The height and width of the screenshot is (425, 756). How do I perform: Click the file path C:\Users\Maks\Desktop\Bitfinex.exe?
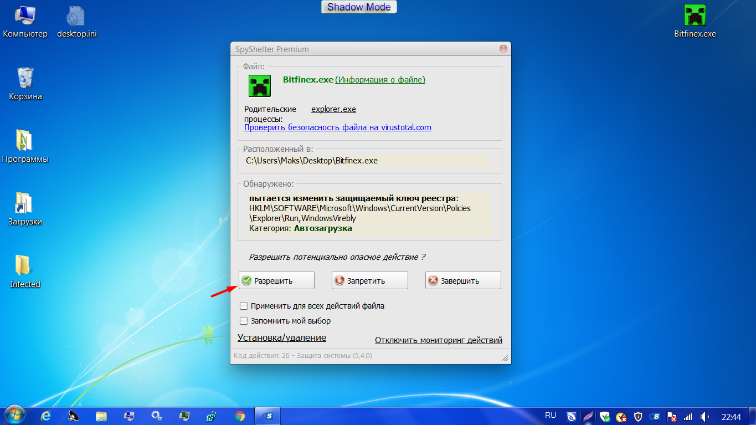coord(312,161)
